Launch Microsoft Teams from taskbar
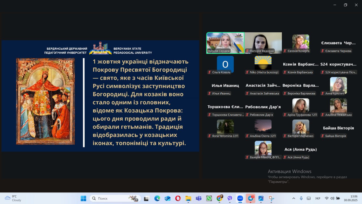This screenshot has width=362, height=204. (199, 198)
